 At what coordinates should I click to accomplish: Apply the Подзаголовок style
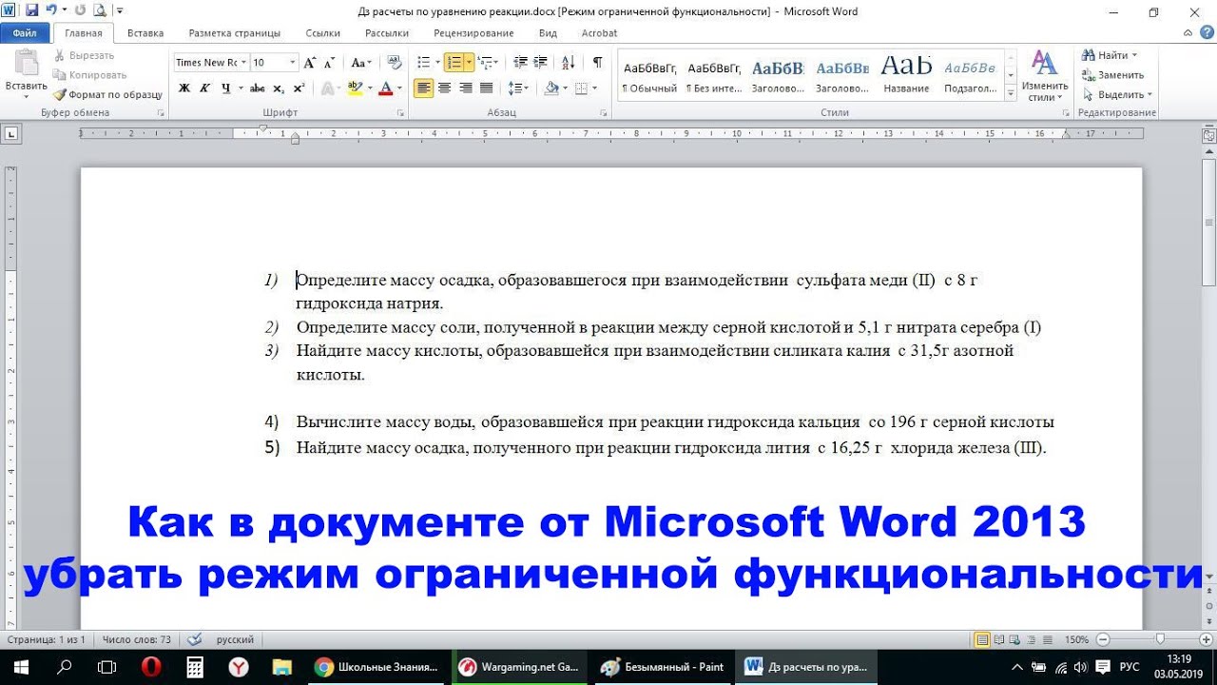pos(970,76)
